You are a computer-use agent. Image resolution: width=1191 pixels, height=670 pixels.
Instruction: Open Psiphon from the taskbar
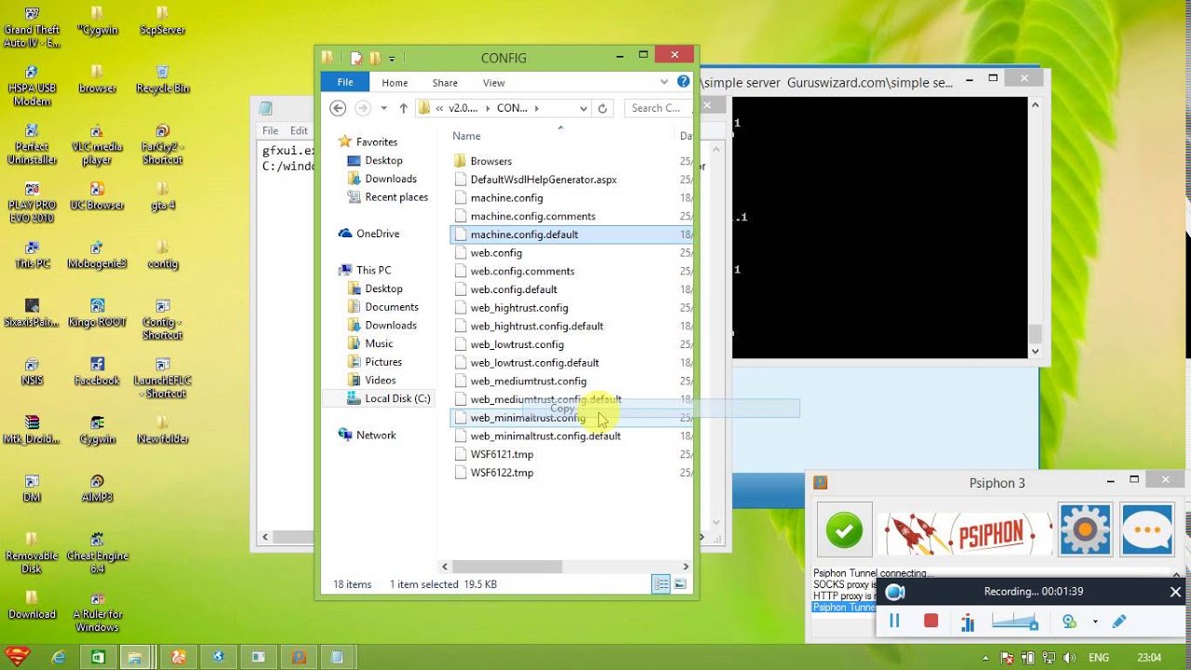[x=299, y=657]
